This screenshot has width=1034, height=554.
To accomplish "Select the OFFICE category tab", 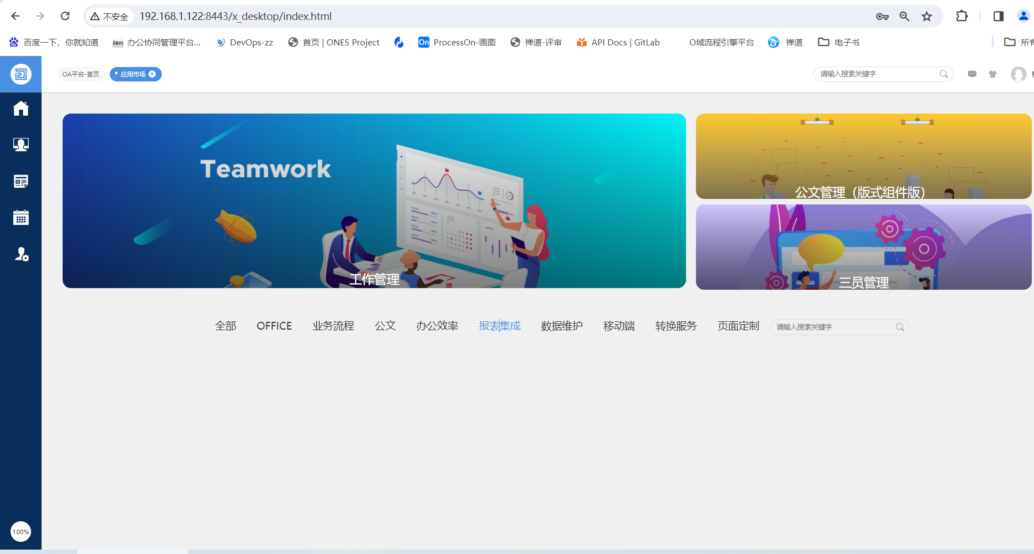I will [274, 326].
